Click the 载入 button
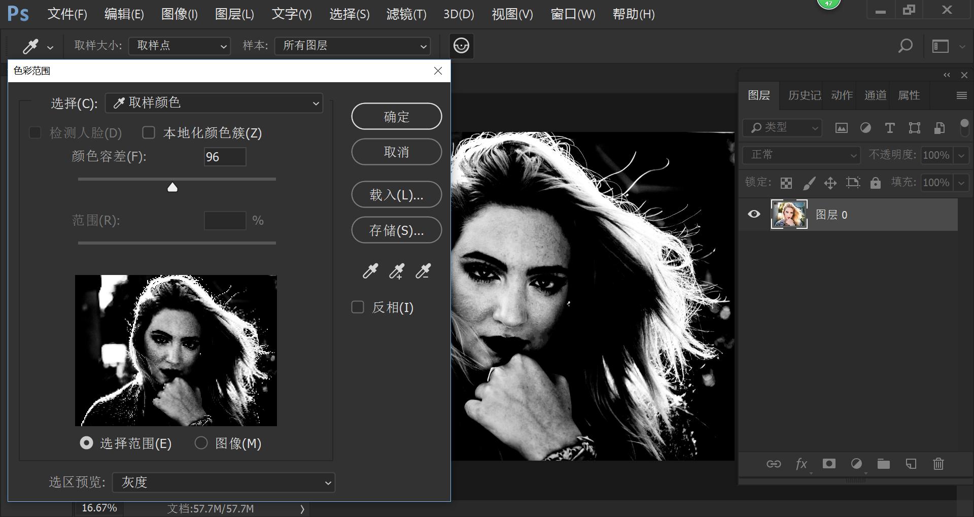Image resolution: width=974 pixels, height=517 pixels. pyautogui.click(x=396, y=195)
